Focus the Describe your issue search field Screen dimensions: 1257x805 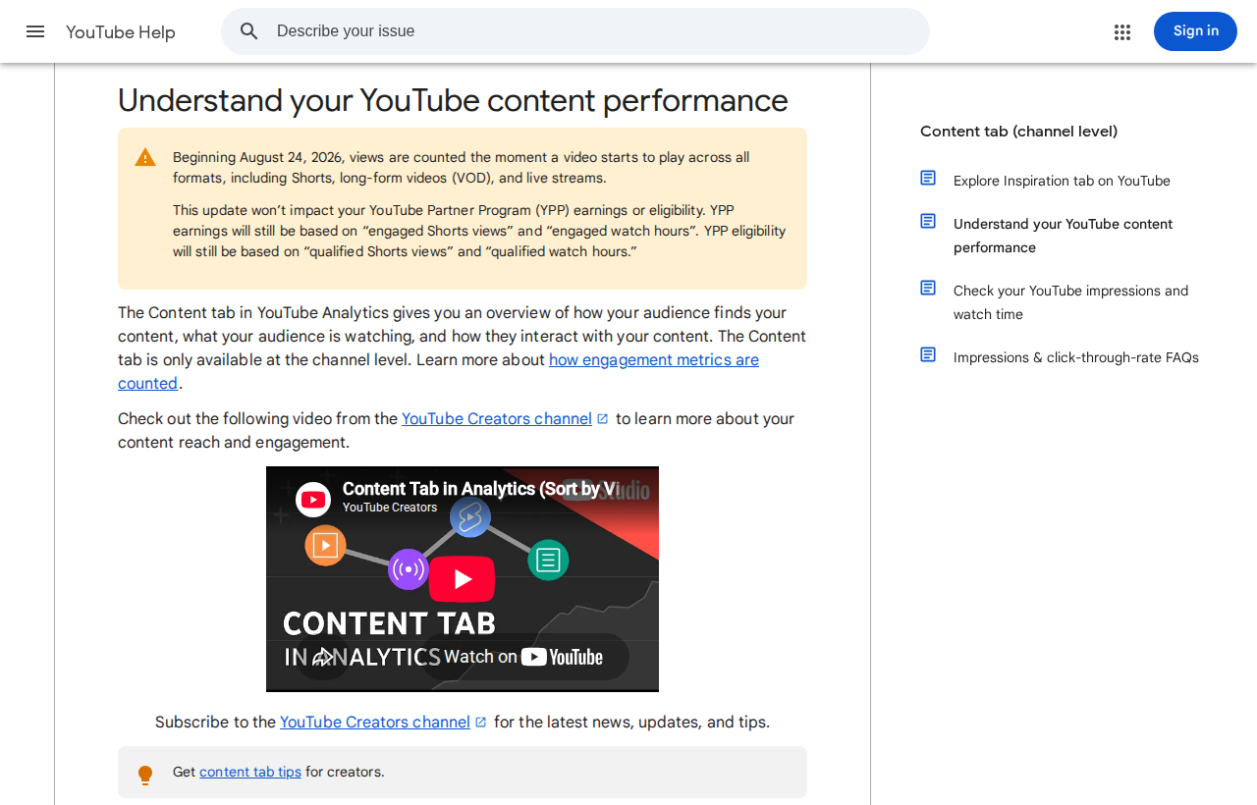coord(575,31)
